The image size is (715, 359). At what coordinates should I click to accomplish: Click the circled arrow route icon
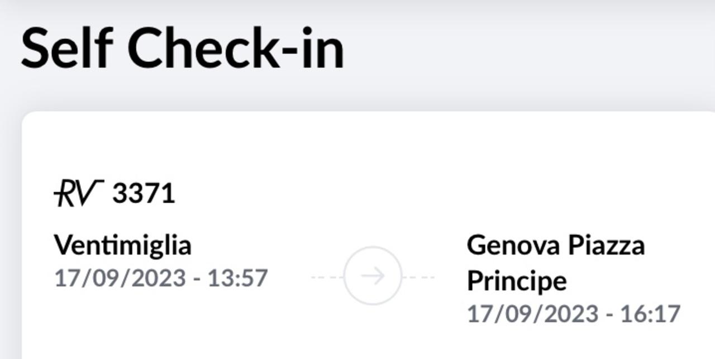373,276
